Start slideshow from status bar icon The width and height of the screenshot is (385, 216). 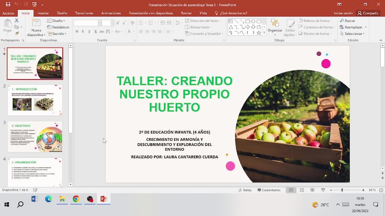323,190
